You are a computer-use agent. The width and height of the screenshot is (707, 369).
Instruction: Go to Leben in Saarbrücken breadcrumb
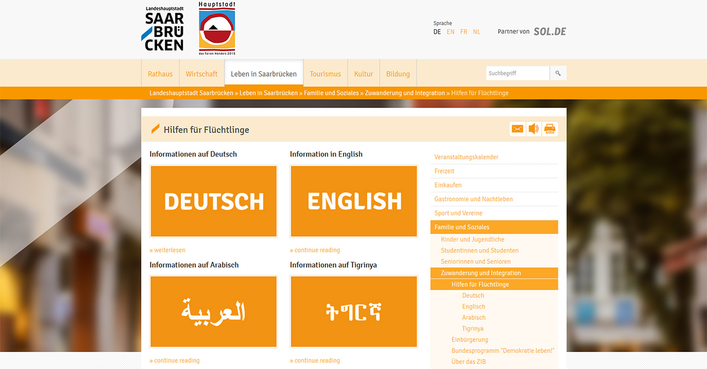tap(268, 93)
